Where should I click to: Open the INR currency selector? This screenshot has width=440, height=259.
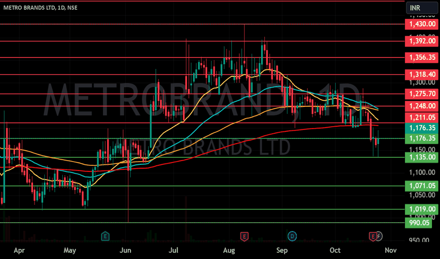pos(422,8)
